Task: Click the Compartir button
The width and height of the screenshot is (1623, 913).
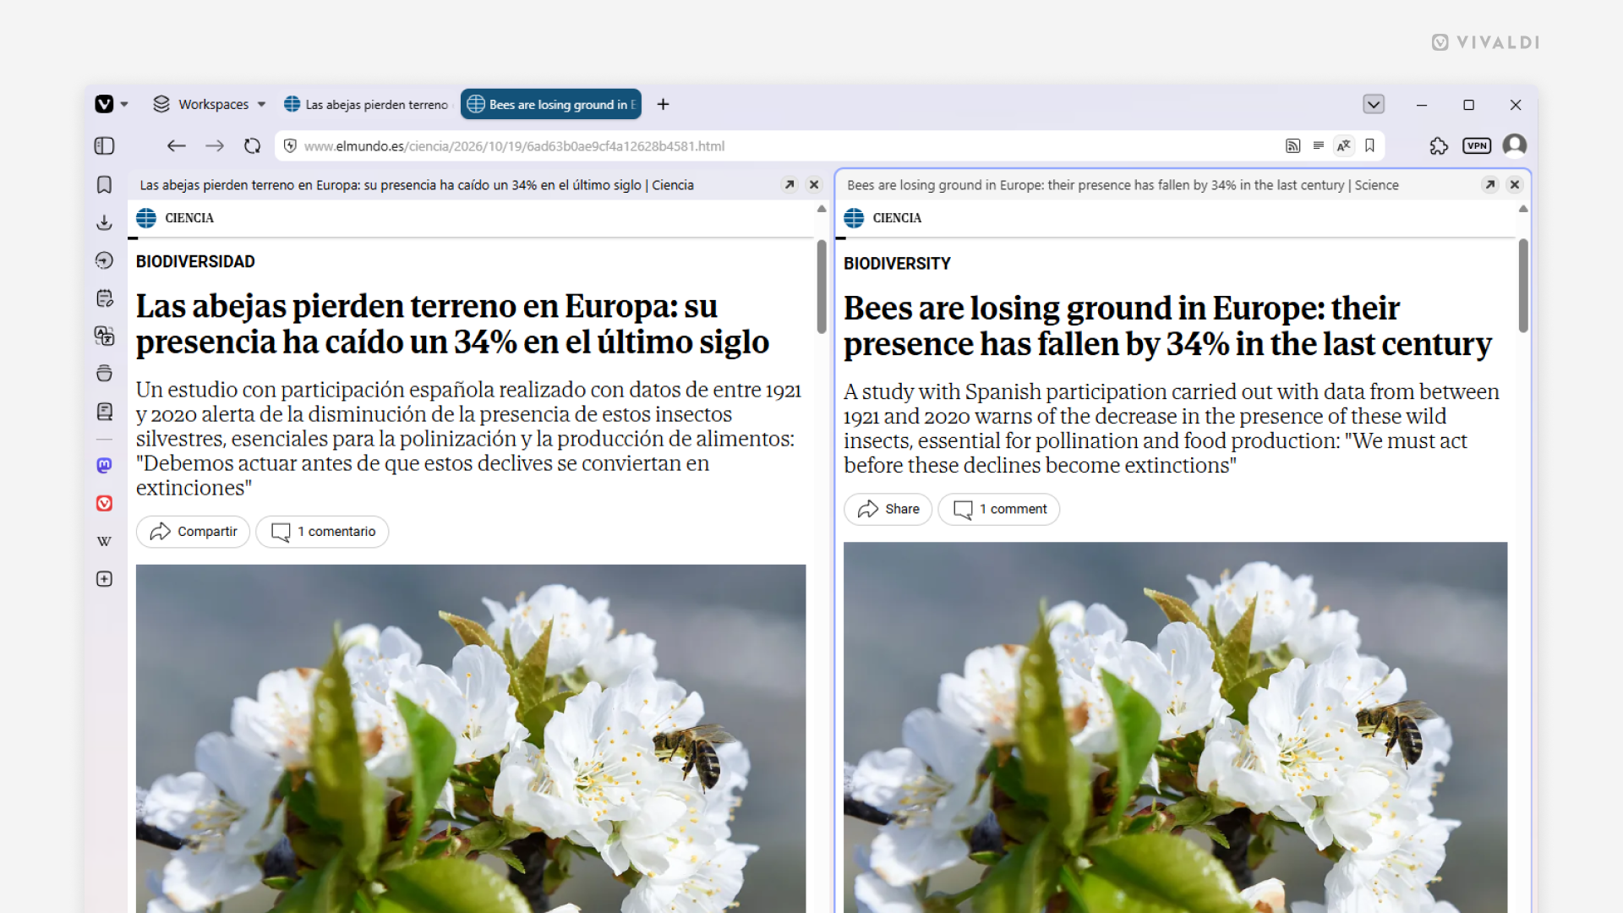Action: coord(194,532)
